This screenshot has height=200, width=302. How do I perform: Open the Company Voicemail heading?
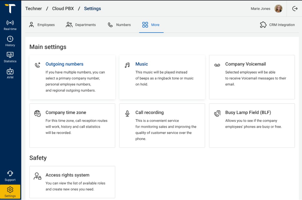pyautogui.click(x=246, y=64)
